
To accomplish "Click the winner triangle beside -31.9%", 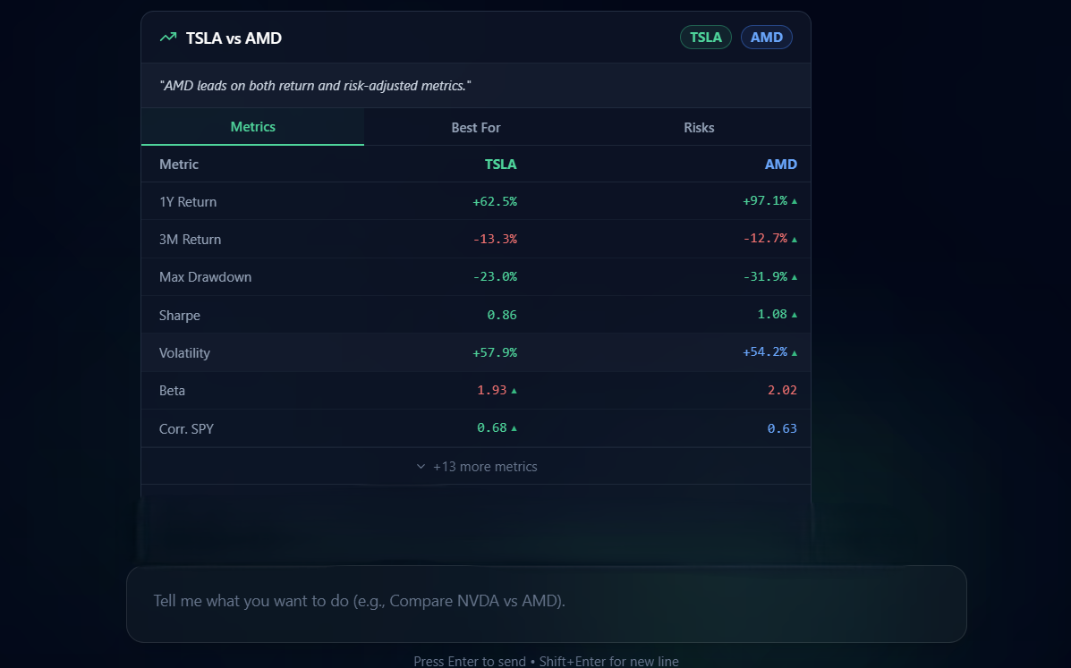I will (x=795, y=277).
